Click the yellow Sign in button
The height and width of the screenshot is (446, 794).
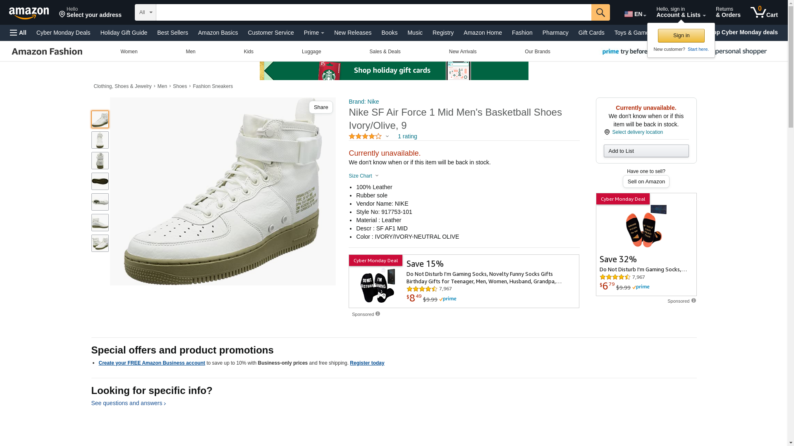(x=681, y=36)
